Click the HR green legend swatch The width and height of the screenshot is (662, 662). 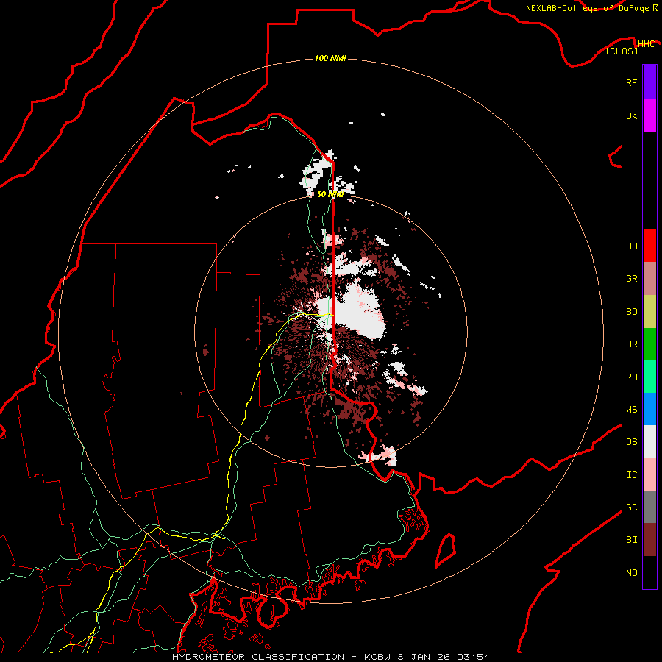click(x=649, y=344)
